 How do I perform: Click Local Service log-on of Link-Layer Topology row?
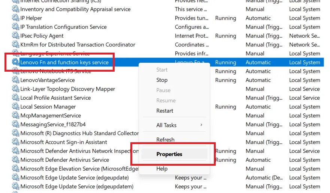[x=304, y=89]
